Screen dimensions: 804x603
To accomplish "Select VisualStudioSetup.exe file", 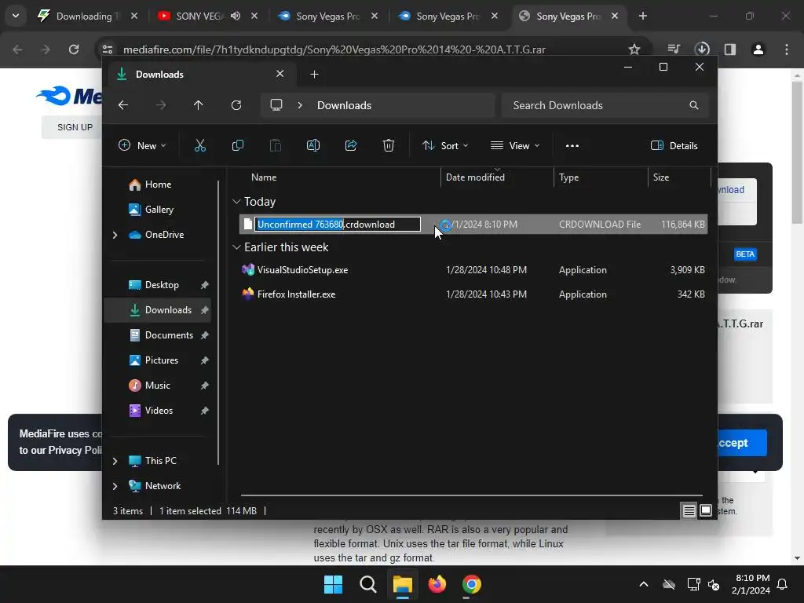I will (473, 270).
